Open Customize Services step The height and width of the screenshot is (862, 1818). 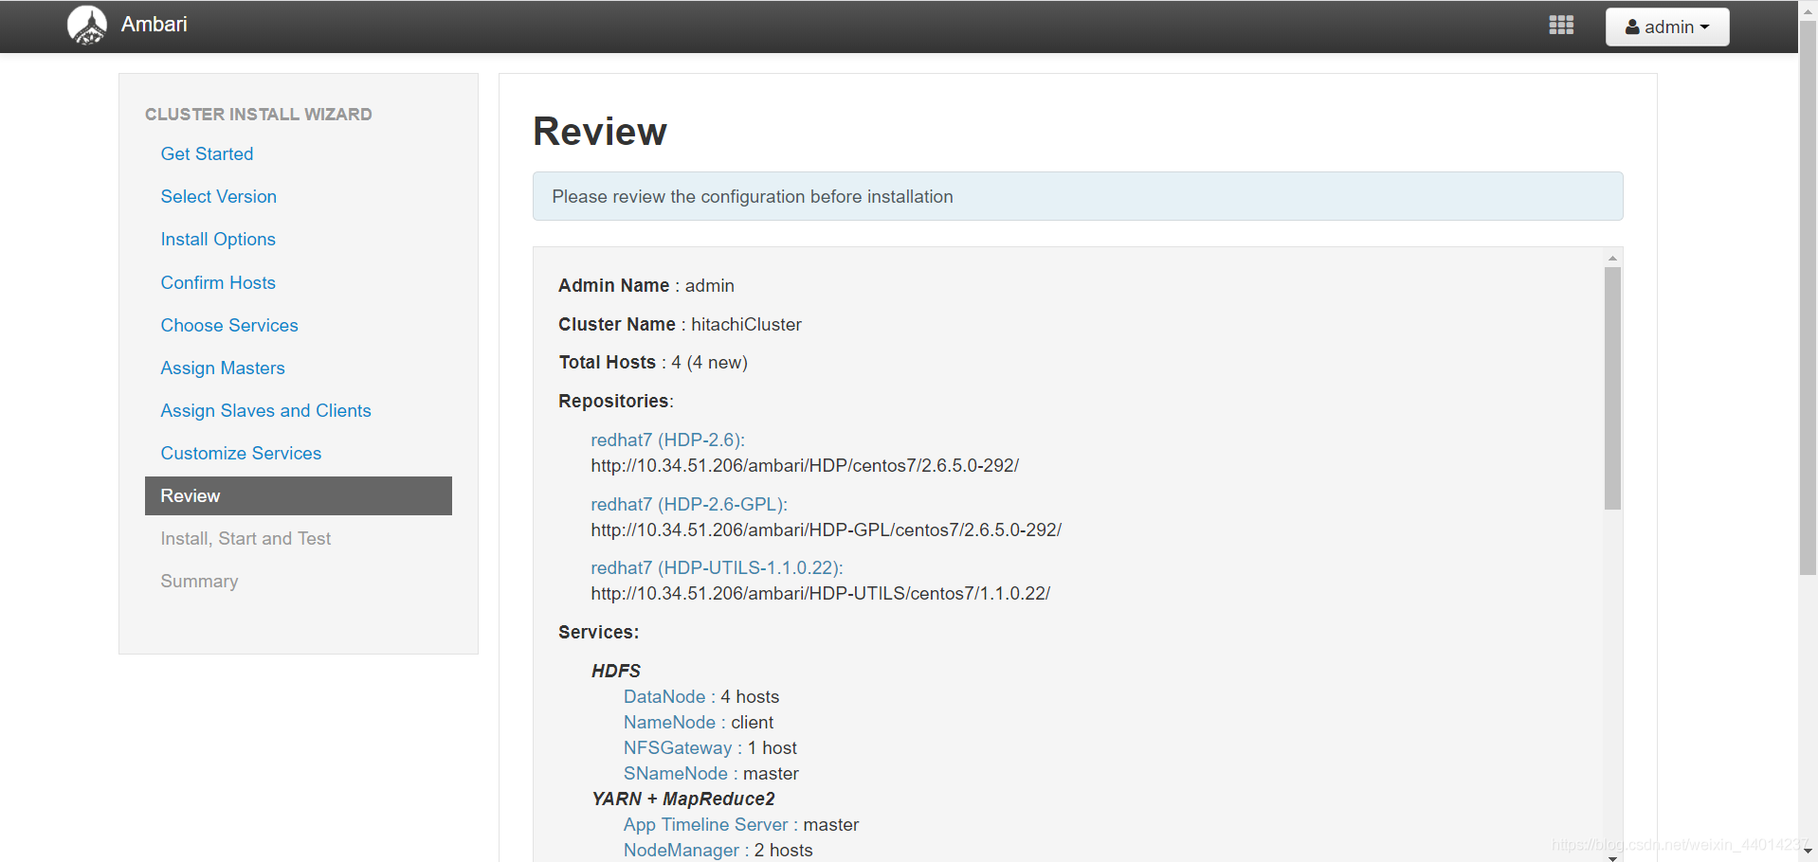click(241, 453)
